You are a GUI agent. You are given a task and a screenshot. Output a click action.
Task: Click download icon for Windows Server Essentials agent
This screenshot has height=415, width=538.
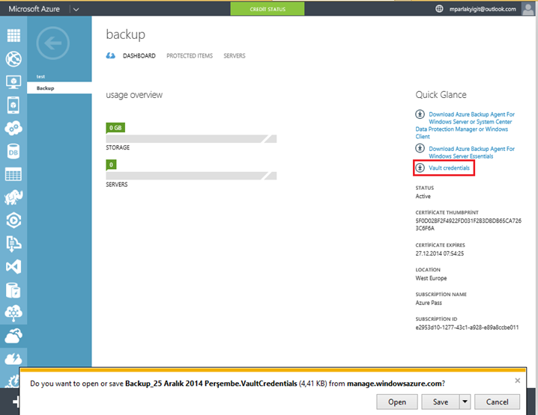420,148
